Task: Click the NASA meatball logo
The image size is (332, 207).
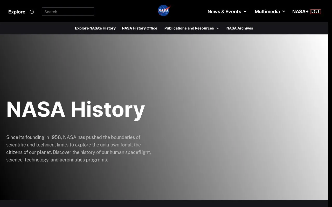Action: tap(164, 11)
